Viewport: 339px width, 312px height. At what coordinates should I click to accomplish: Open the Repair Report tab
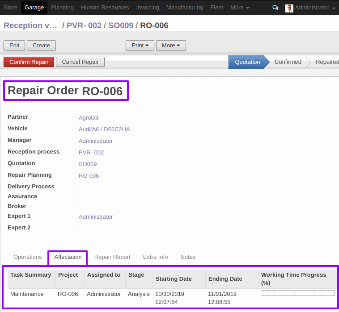112,257
